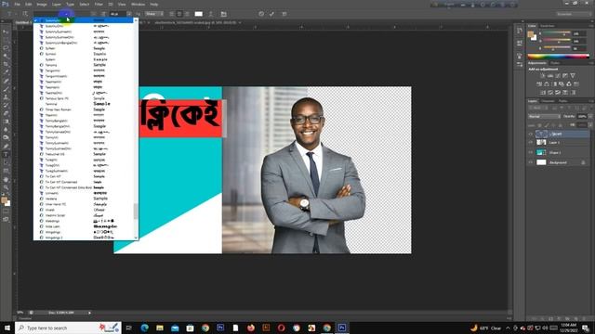The width and height of the screenshot is (595, 334).
Task: Select the Shape 1 layer thumbnail
Action: pyautogui.click(x=541, y=152)
